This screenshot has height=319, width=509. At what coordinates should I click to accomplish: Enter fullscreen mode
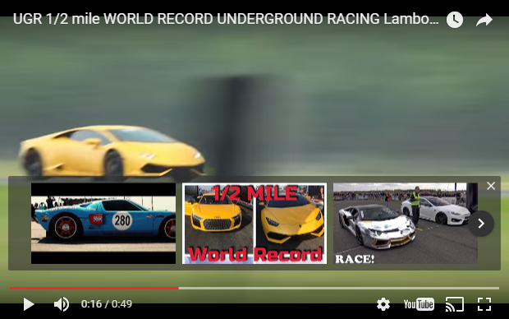click(x=484, y=304)
